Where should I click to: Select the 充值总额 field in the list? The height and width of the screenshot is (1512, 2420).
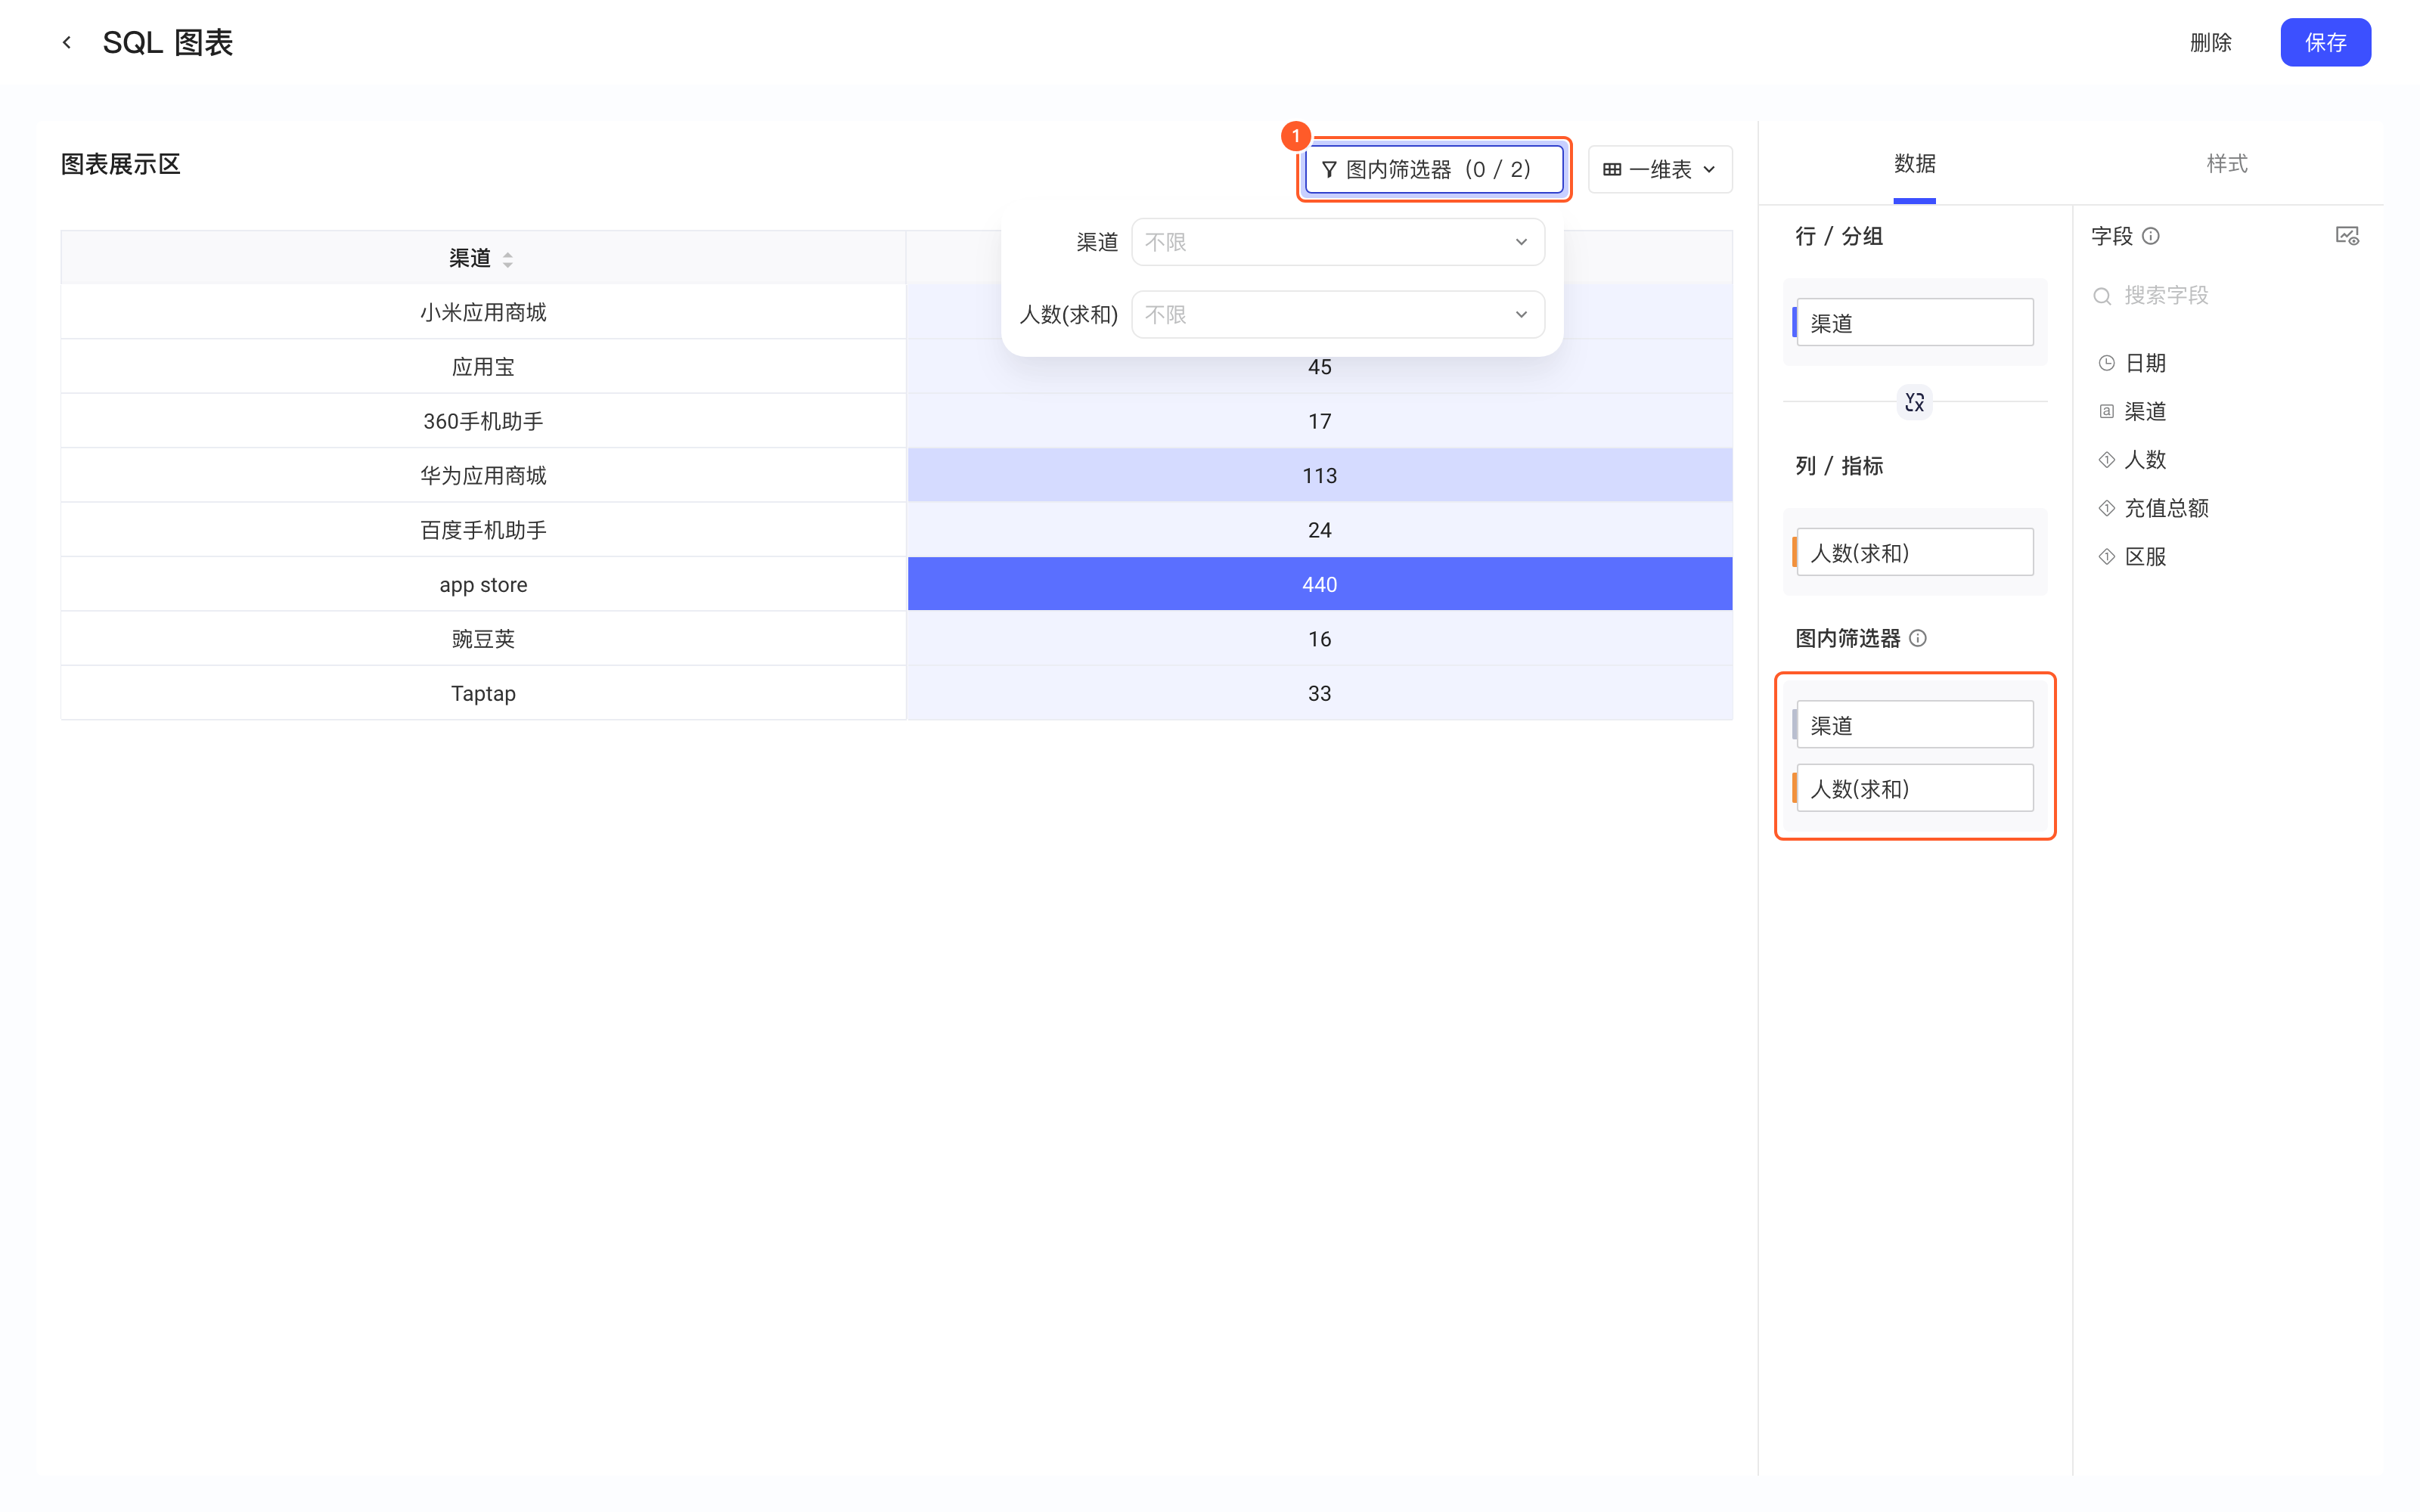click(x=2166, y=508)
